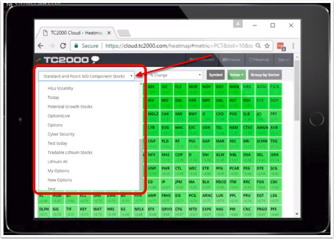The height and width of the screenshot is (239, 334).
Task: Click the NFLX heatmap tile
Action: point(139,212)
